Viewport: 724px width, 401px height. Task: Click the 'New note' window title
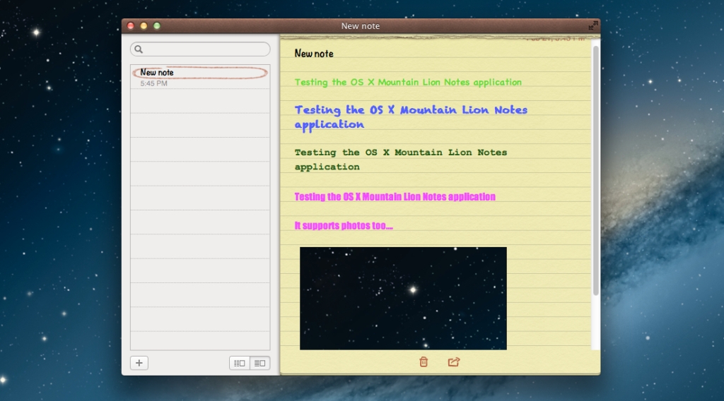click(360, 26)
